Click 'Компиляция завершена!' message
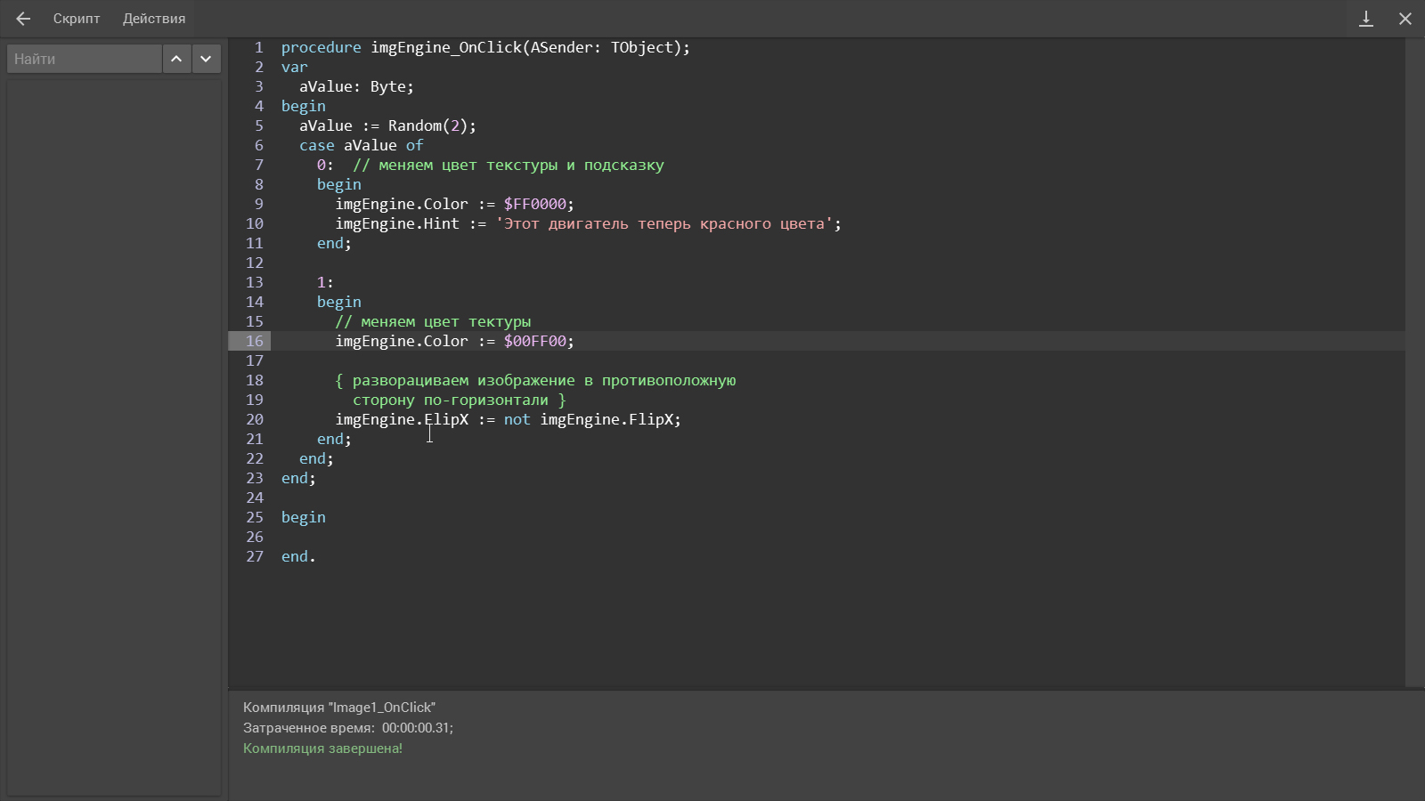Screen dimensions: 1425x801 [x=322, y=748]
